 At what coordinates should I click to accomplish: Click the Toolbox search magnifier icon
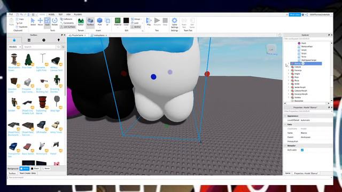point(58,47)
